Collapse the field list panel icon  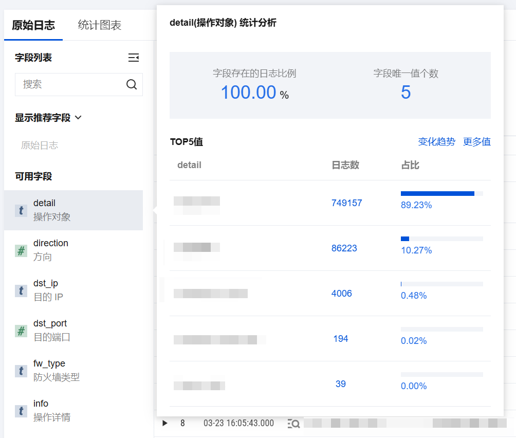(x=133, y=58)
